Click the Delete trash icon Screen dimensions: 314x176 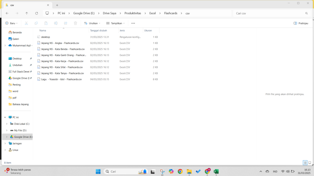coord(75,23)
